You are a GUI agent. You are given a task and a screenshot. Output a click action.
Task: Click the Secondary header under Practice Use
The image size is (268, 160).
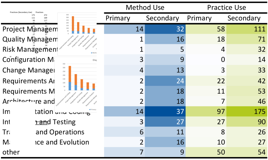[244, 18]
